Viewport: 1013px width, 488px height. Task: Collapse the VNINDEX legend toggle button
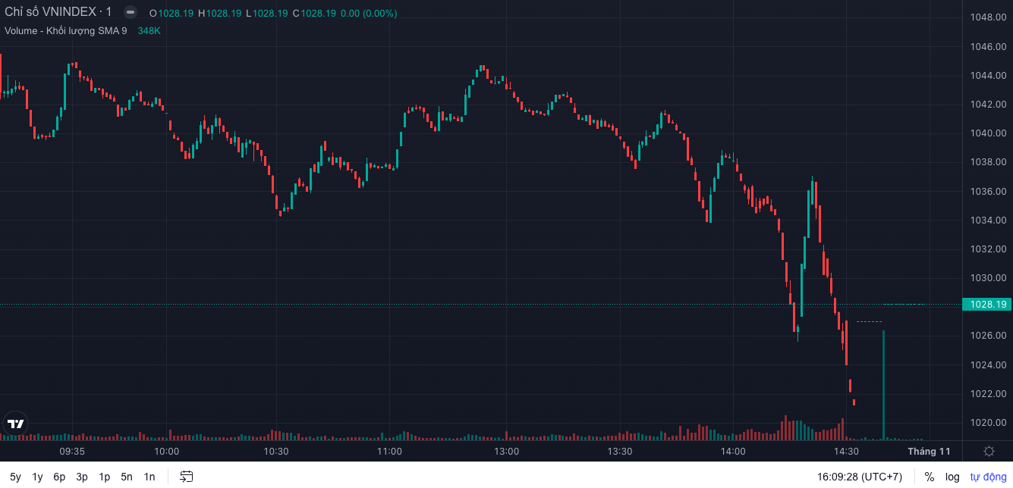(x=131, y=12)
